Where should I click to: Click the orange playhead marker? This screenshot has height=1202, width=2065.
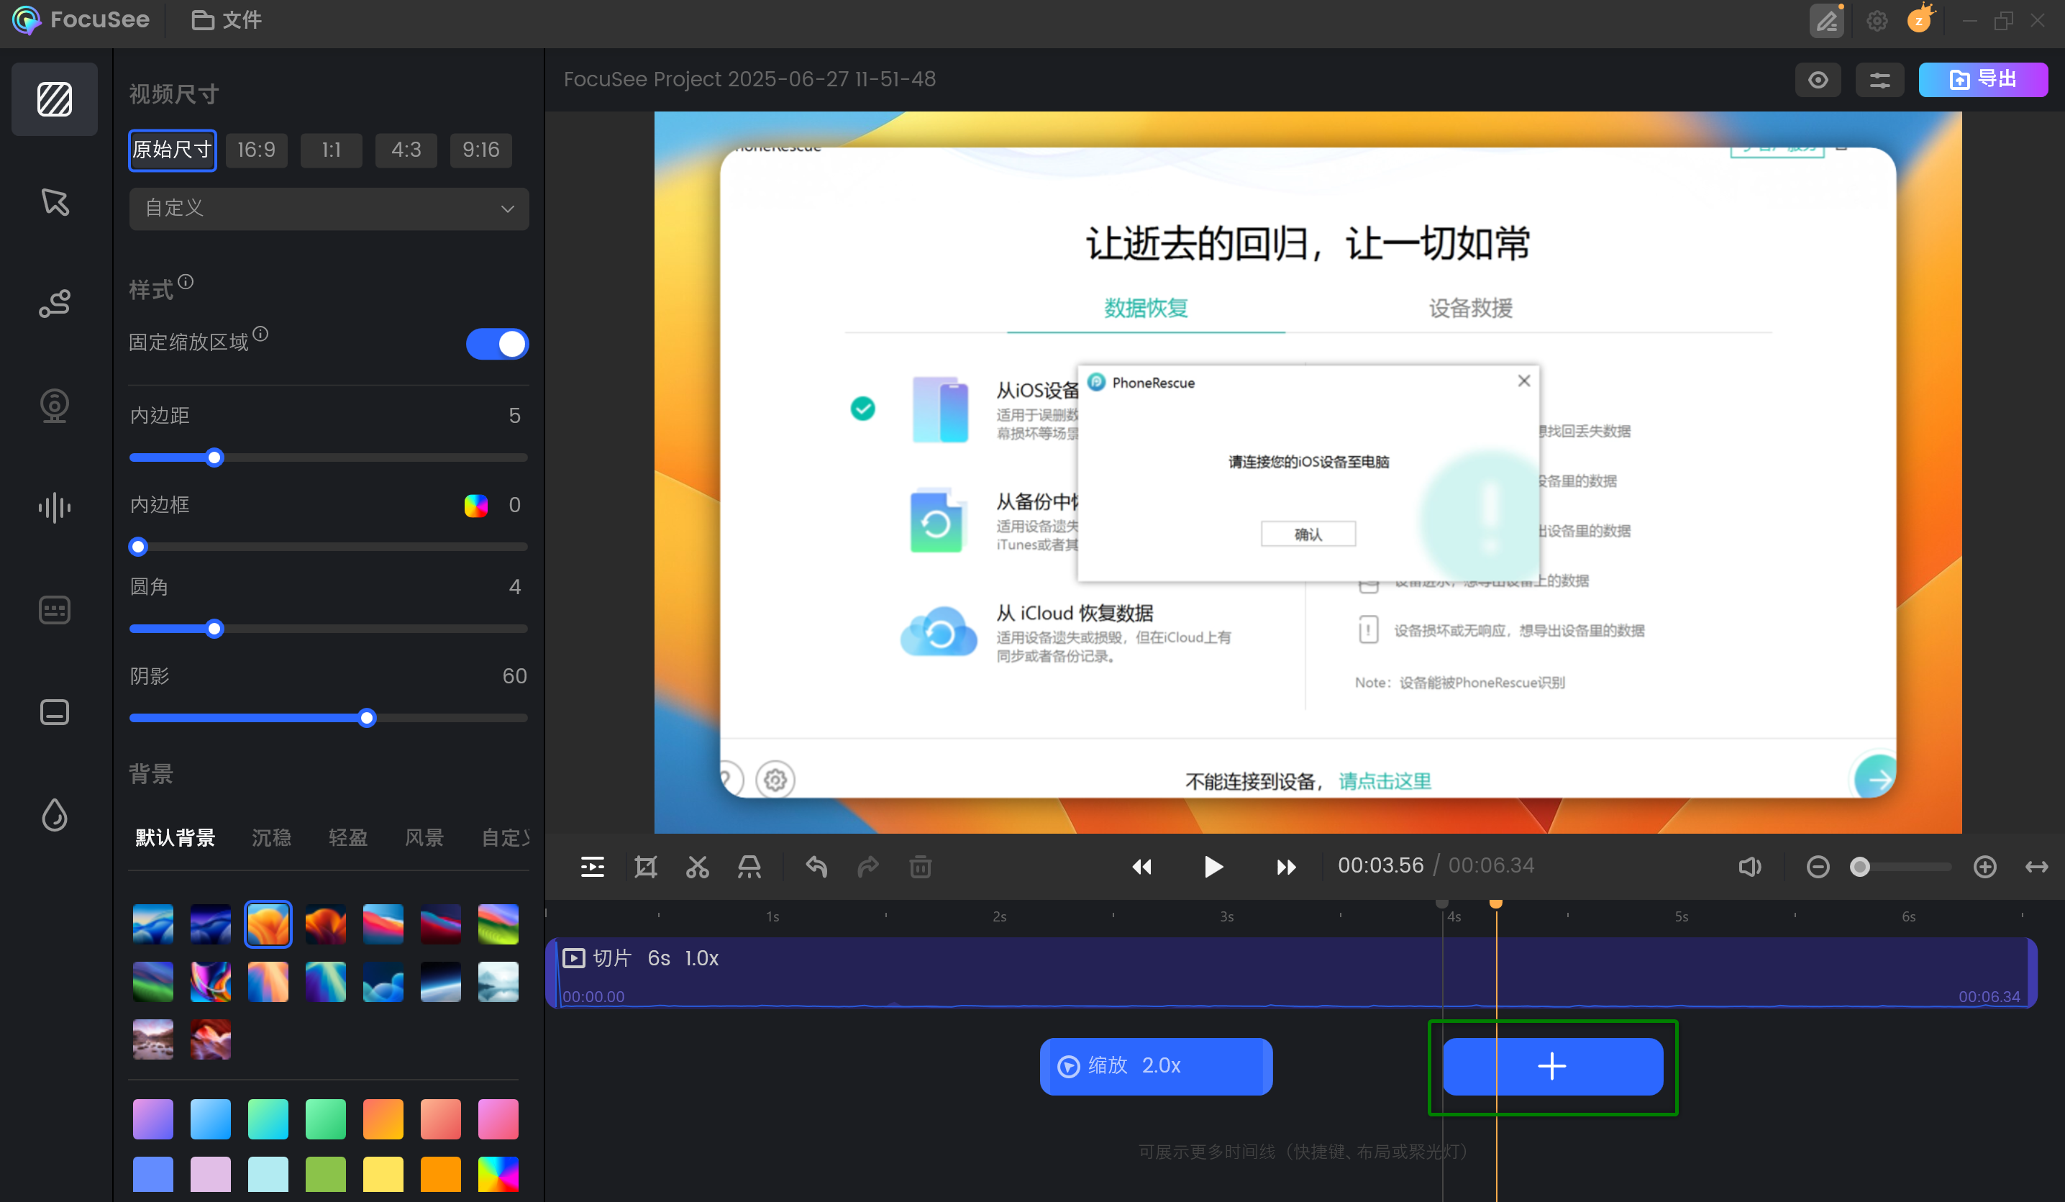coord(1495,902)
